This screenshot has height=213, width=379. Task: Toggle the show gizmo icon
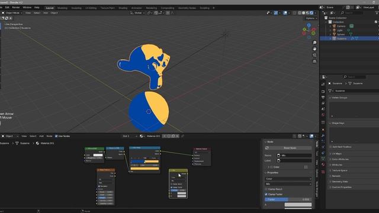point(276,13)
